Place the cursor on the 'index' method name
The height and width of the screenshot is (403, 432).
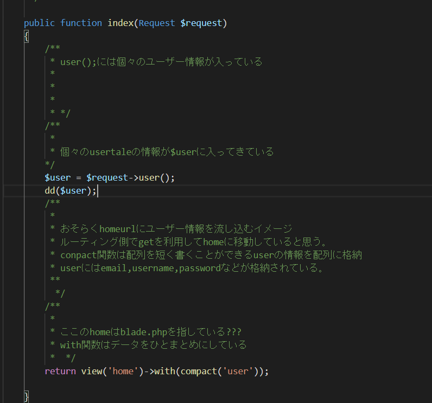tap(120, 23)
